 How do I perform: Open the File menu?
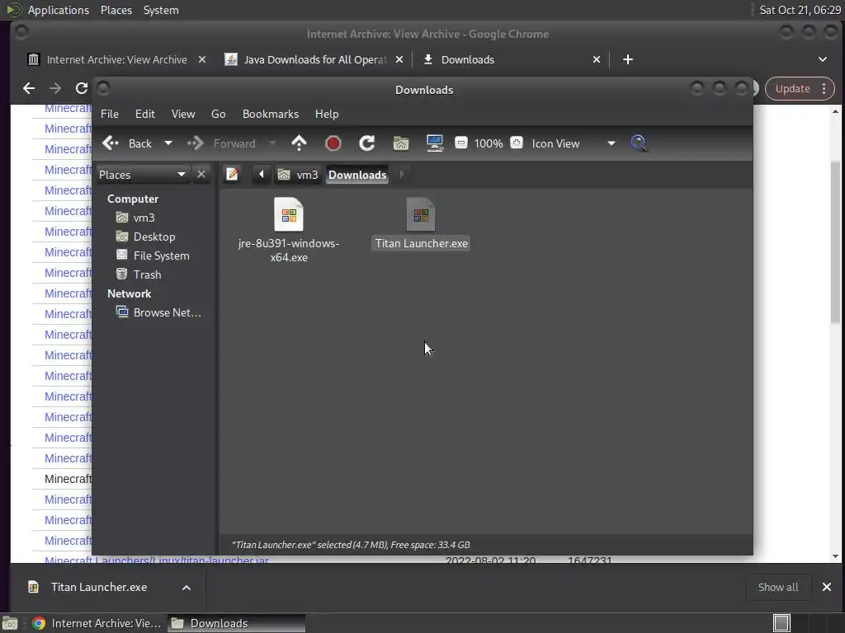(110, 114)
